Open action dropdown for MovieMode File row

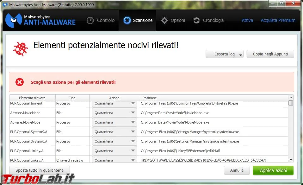click(114, 113)
